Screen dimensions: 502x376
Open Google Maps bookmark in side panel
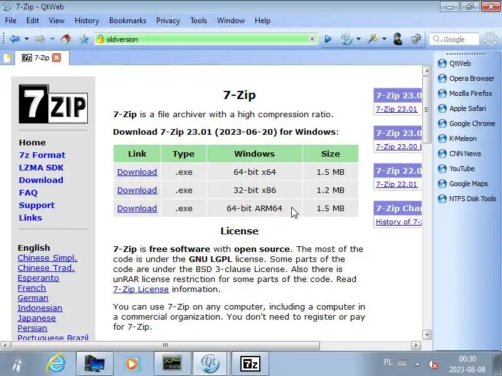(x=462, y=184)
